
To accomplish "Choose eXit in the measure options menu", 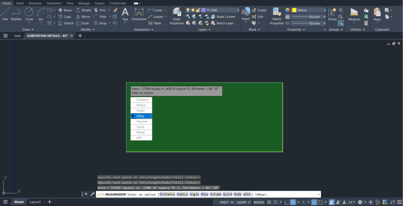I will click(x=141, y=138).
